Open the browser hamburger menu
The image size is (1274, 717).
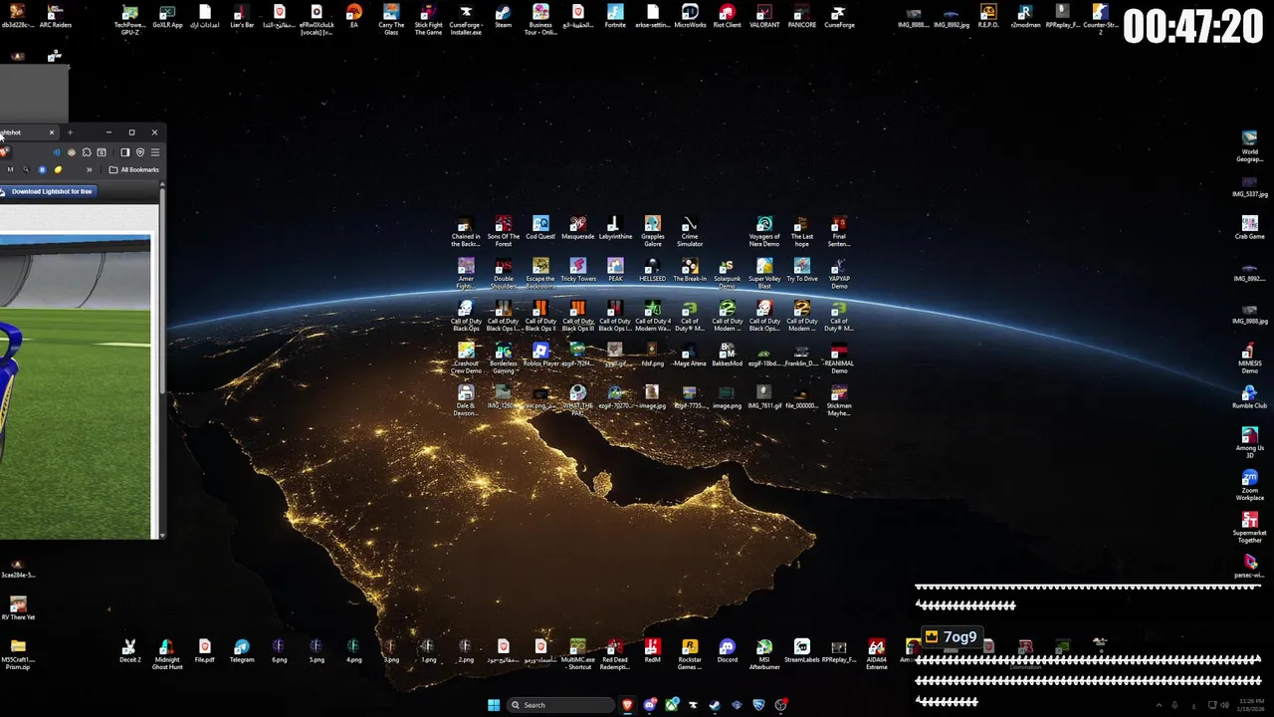tap(154, 152)
